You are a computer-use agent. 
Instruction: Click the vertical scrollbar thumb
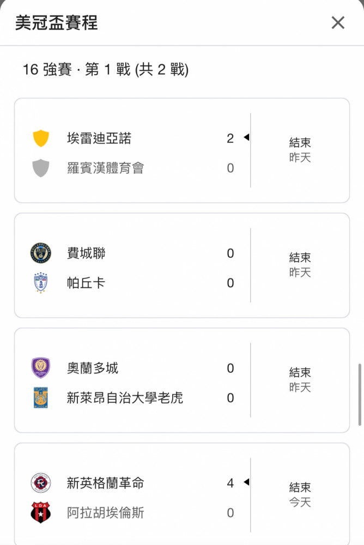(x=360, y=395)
